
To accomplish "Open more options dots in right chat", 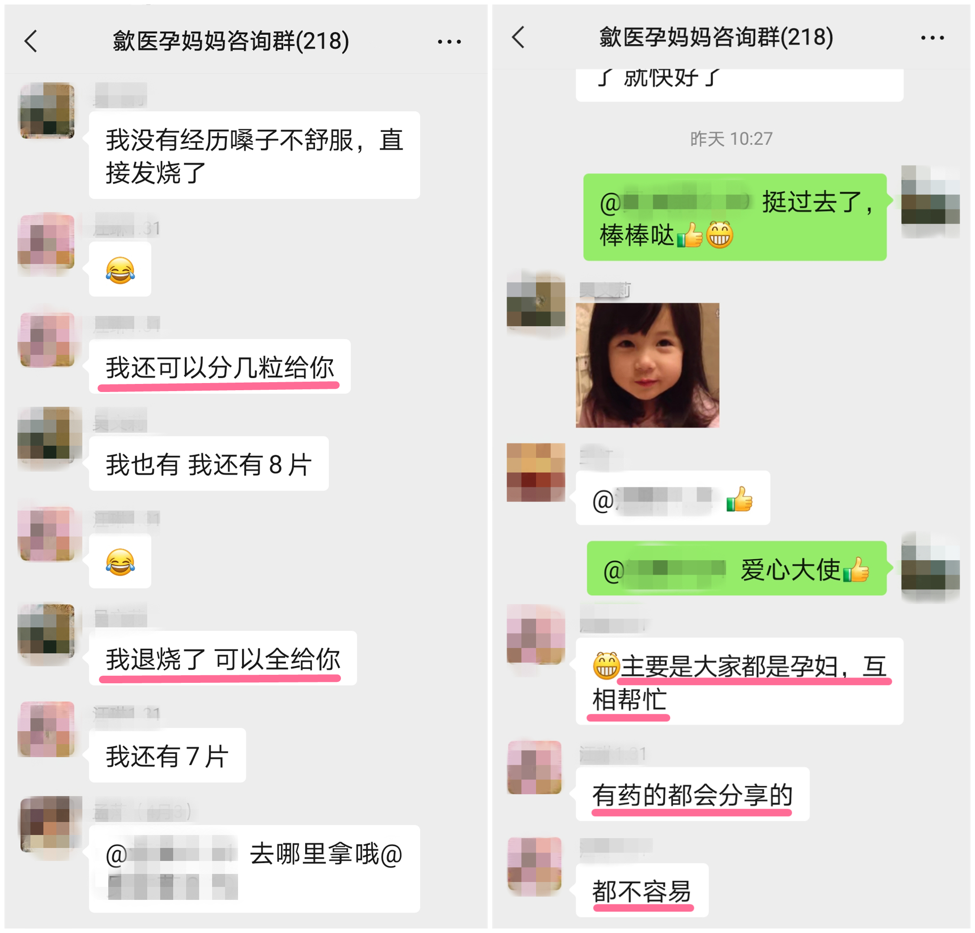I will (932, 38).
